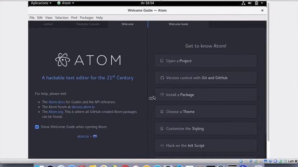298x167 pixels.
Task: Expand Version control with Git and GitHub
Action: (206, 78)
